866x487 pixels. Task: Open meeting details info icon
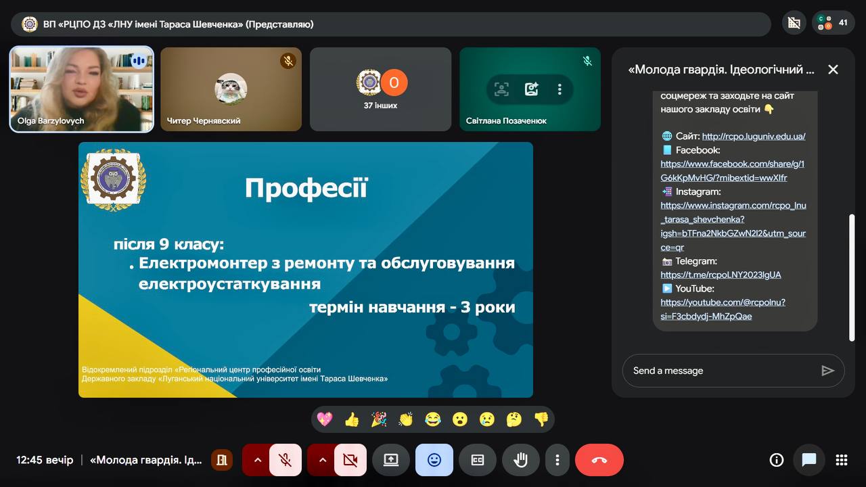pyautogui.click(x=776, y=460)
